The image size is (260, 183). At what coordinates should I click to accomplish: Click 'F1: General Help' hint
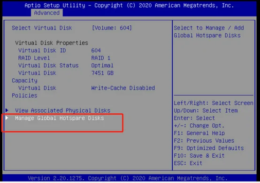coord(199,133)
